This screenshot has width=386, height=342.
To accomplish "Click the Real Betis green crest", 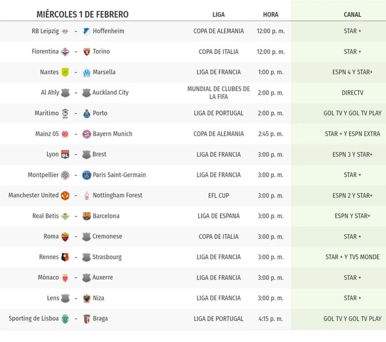I will coord(65,216).
